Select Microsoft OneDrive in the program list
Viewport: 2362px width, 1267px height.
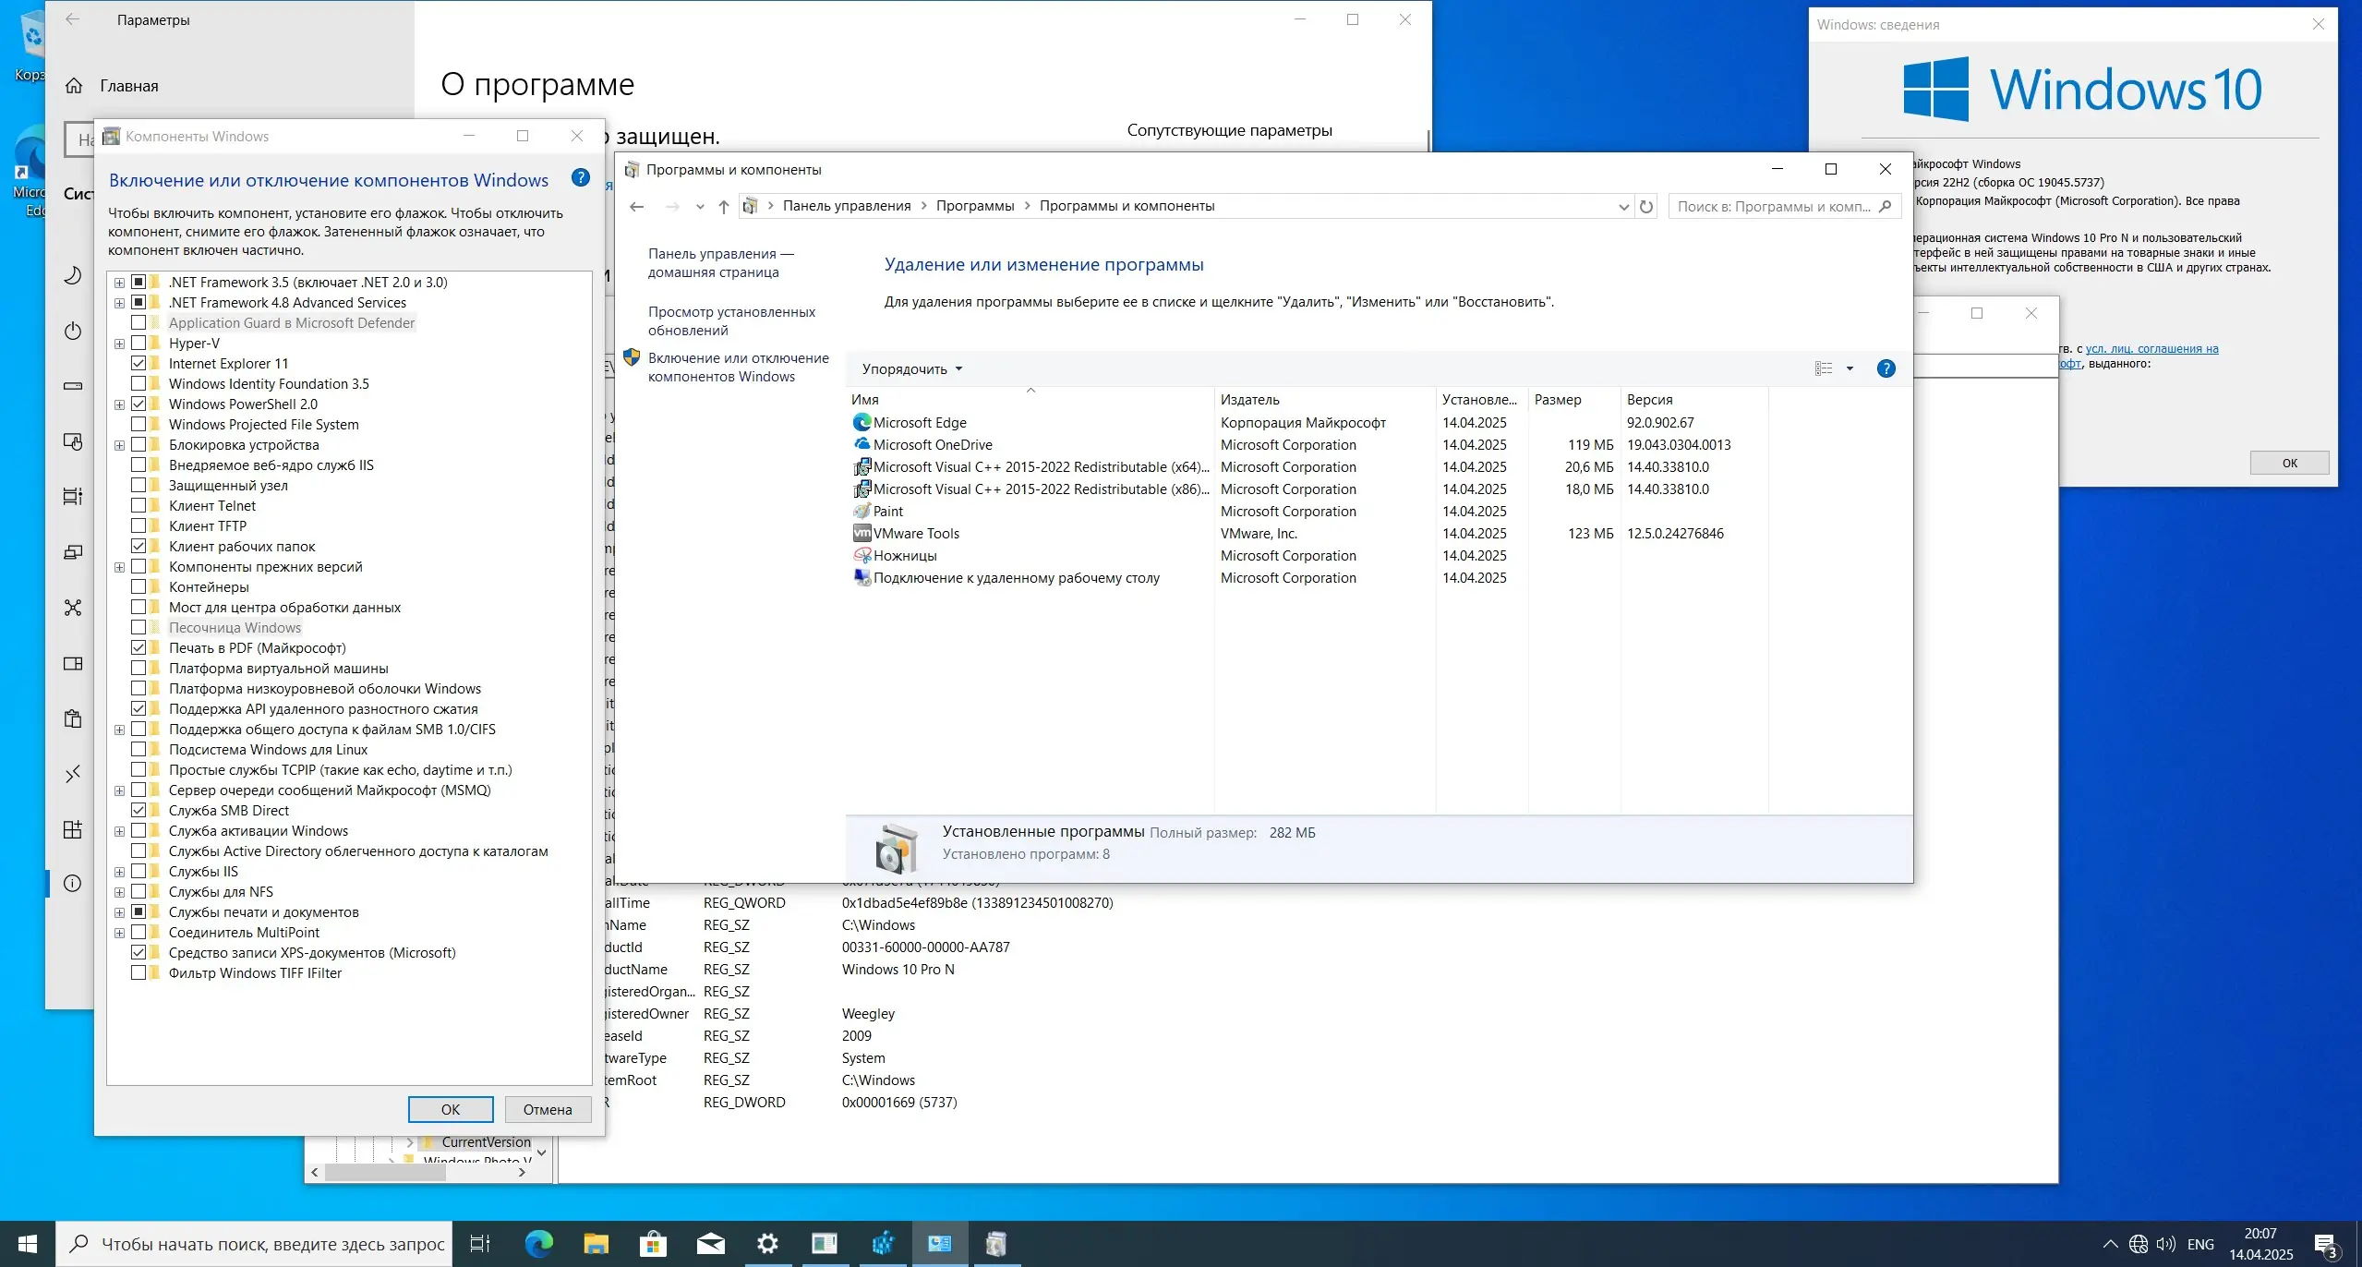pos(932,445)
